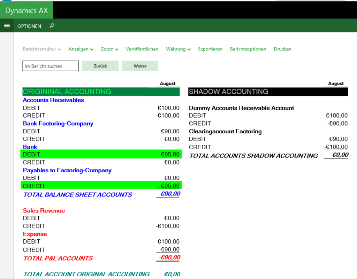The height and width of the screenshot is (279, 357).
Task: Click Drucken to print the report
Action: pos(282,49)
